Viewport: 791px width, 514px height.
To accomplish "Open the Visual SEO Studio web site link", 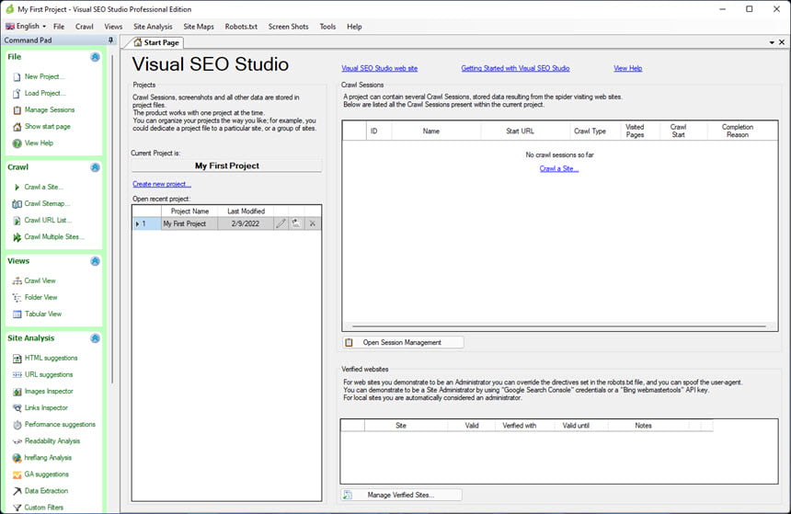I will [x=379, y=69].
